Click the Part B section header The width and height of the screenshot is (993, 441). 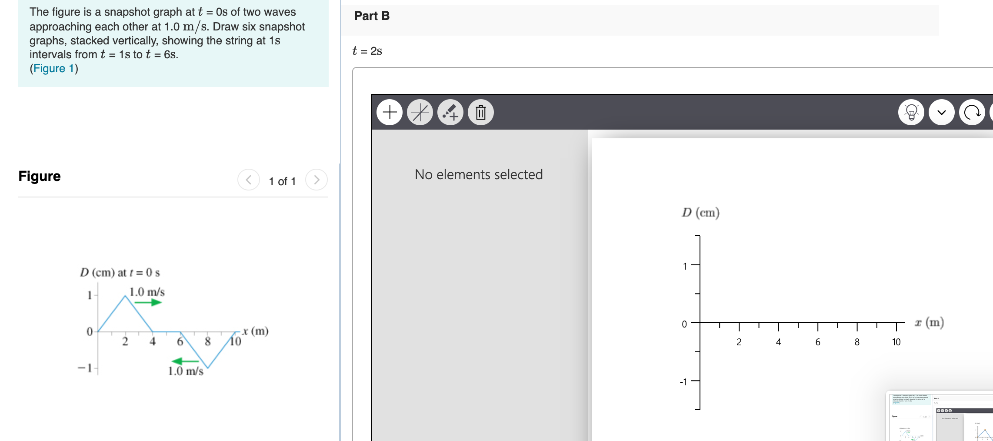(x=371, y=16)
